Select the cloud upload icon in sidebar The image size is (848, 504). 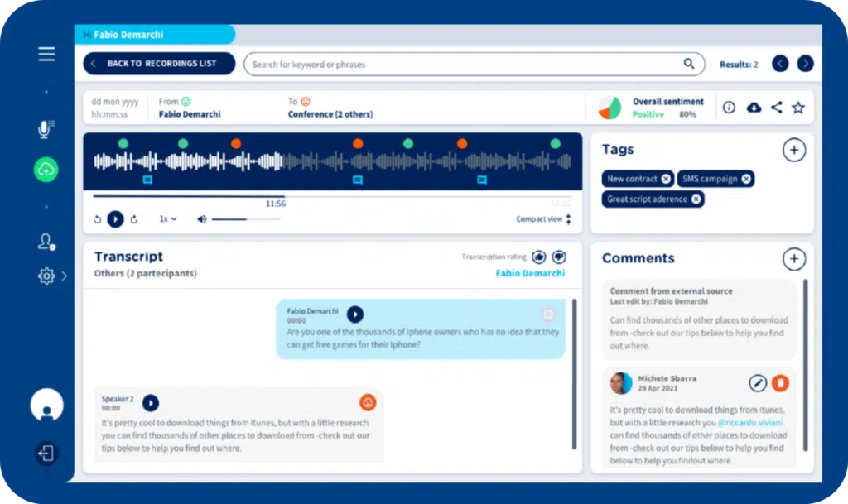click(x=46, y=170)
